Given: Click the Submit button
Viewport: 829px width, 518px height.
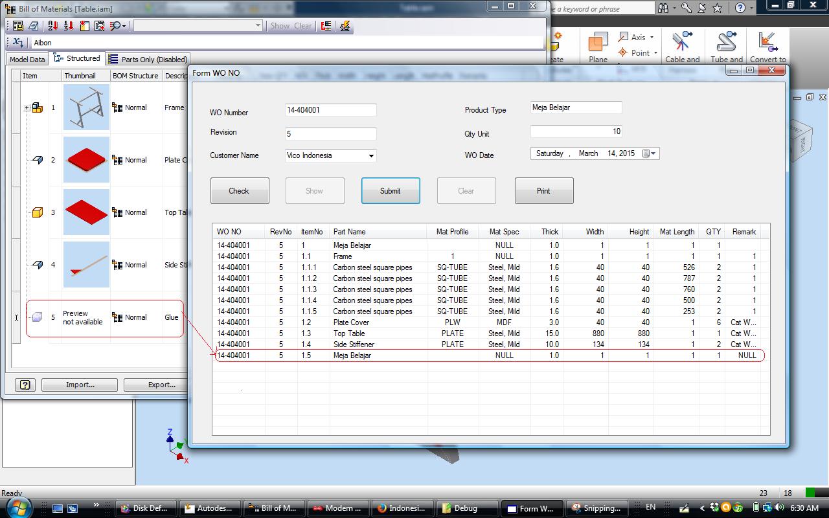Looking at the screenshot, I should click(391, 191).
